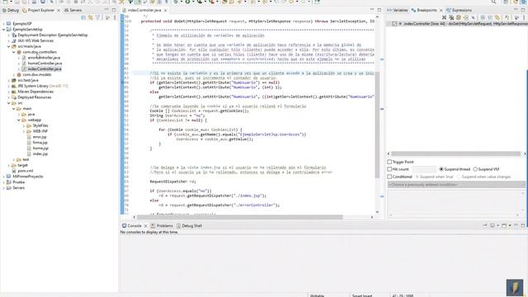Click the editor horizontal scrollbar

(240, 217)
